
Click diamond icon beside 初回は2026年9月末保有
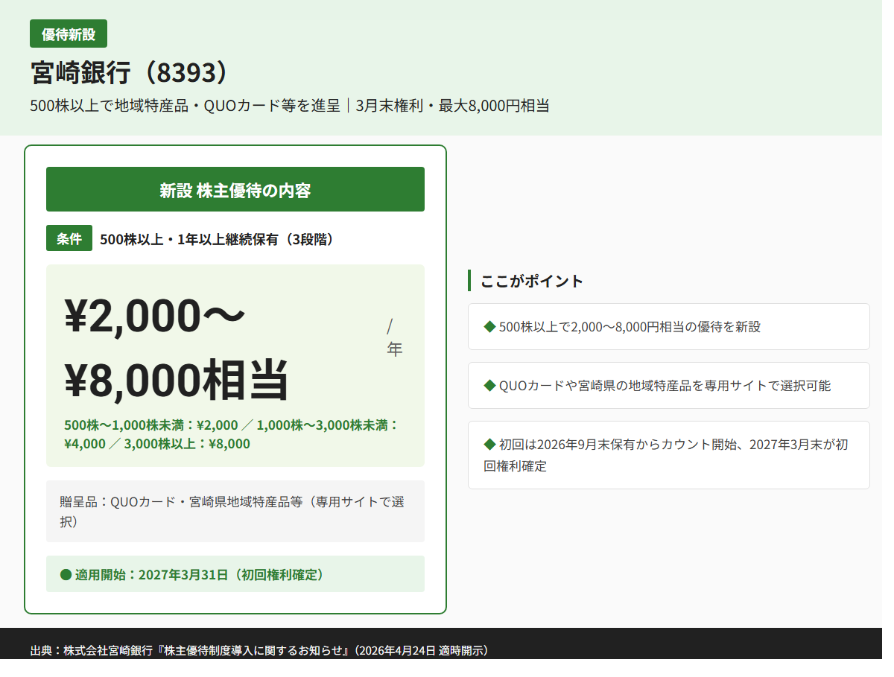click(x=489, y=444)
